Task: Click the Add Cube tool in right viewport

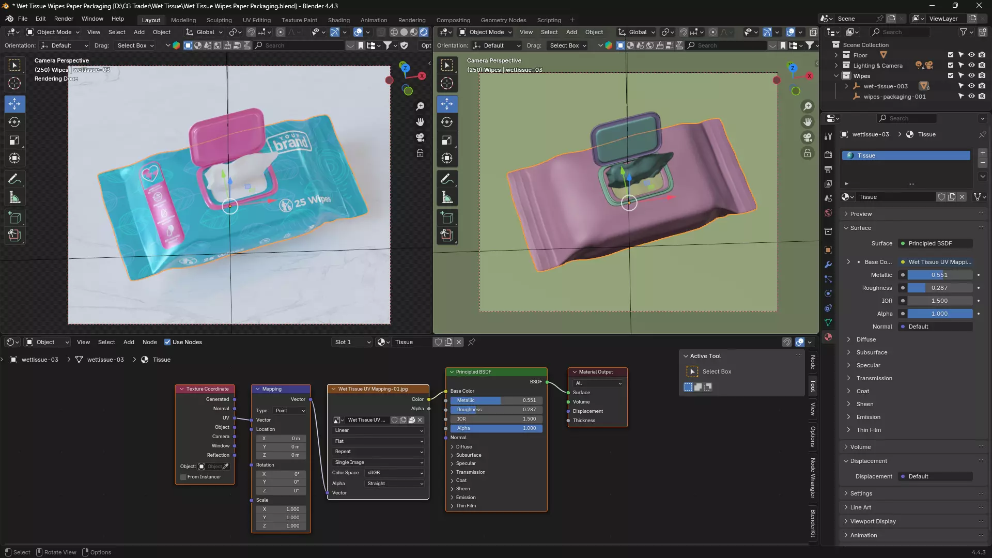Action: pyautogui.click(x=447, y=218)
